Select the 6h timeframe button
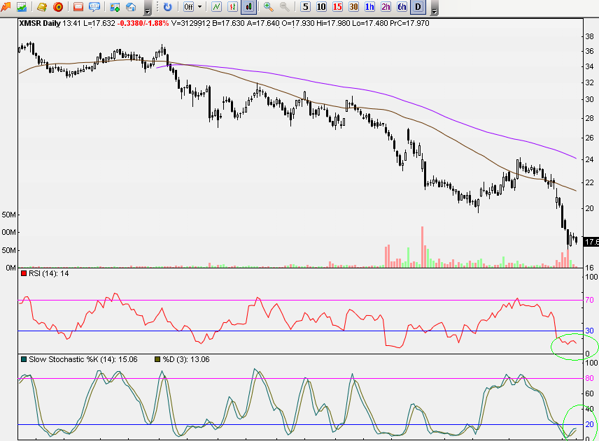This screenshot has height=441, width=599. click(x=402, y=7)
